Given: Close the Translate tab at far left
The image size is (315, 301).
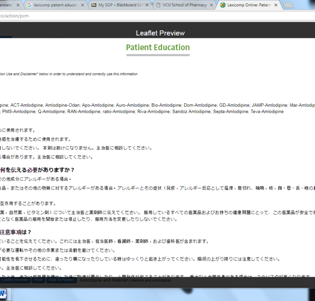Looking at the screenshot, I should (18, 5).
